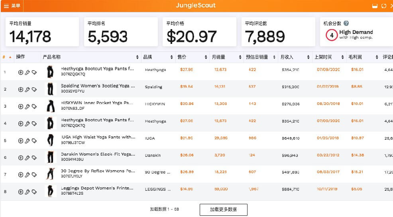Add Heathyoga row 1 product with plus icon

click(21, 72)
